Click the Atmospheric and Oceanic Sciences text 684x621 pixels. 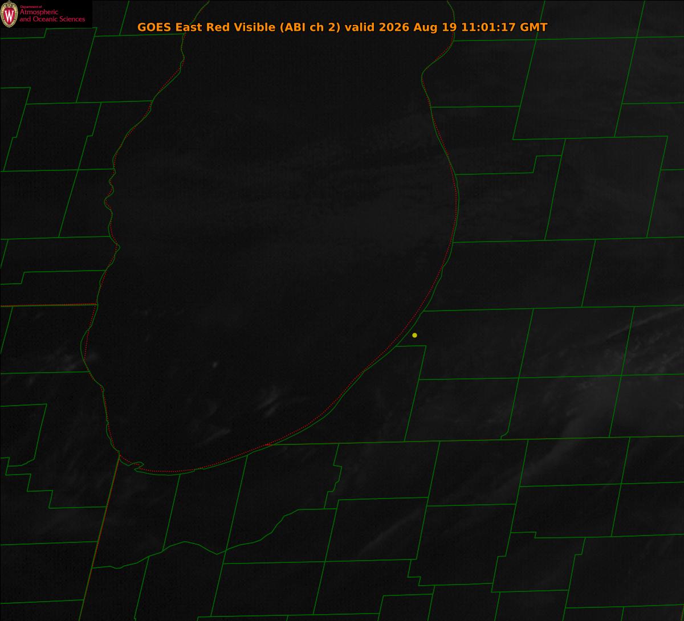[x=52, y=15]
